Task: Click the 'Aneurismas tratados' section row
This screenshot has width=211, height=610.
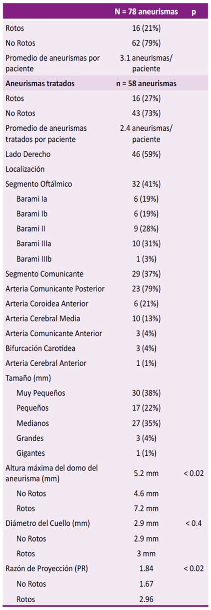Action: [105, 84]
